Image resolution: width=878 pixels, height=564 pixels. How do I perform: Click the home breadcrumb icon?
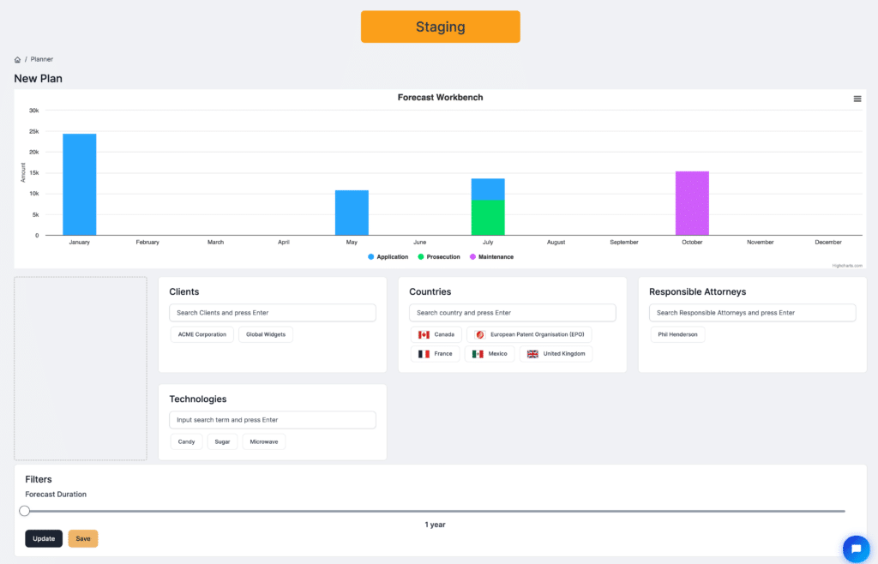17,59
